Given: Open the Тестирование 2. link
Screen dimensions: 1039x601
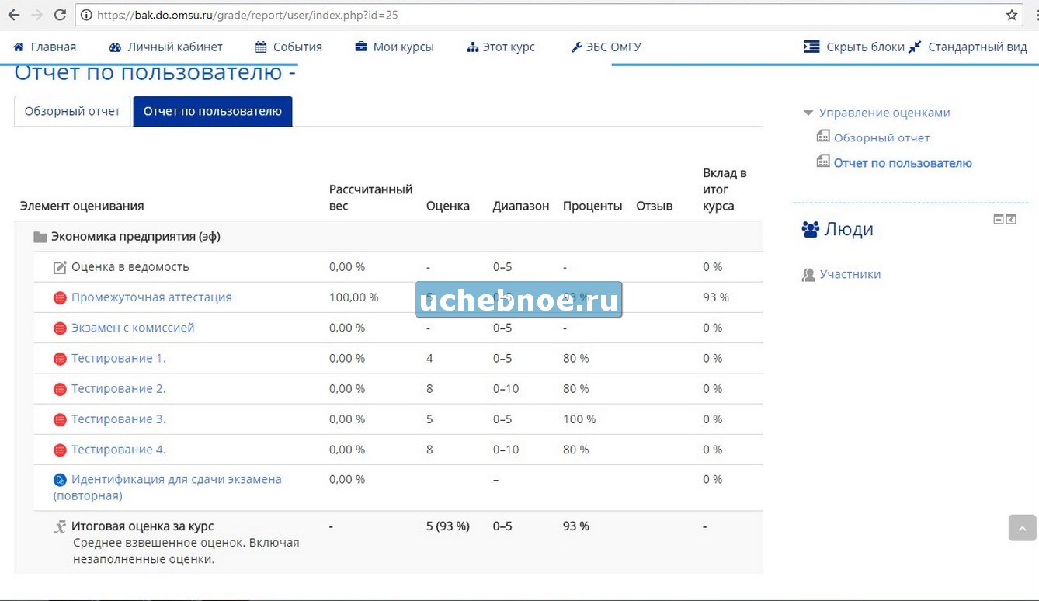Looking at the screenshot, I should [119, 388].
